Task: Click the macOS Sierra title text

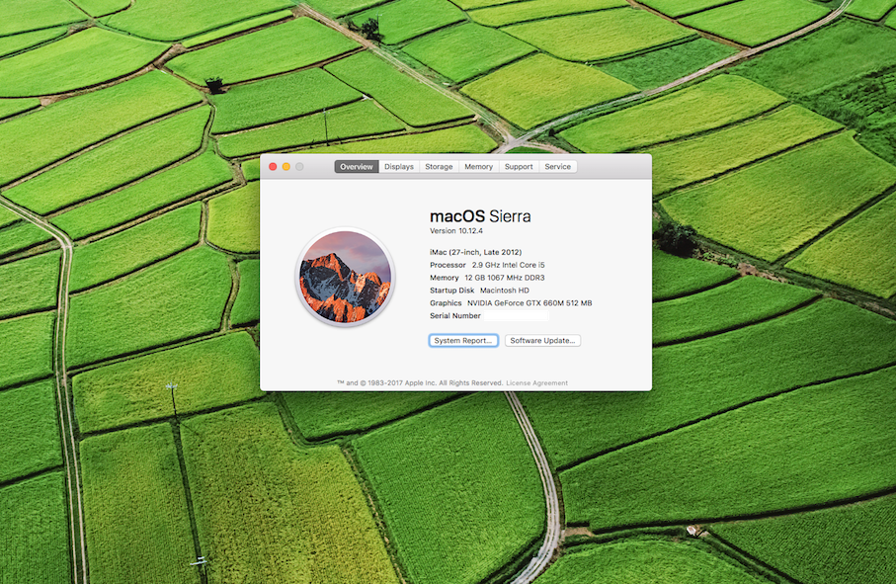Action: point(480,216)
